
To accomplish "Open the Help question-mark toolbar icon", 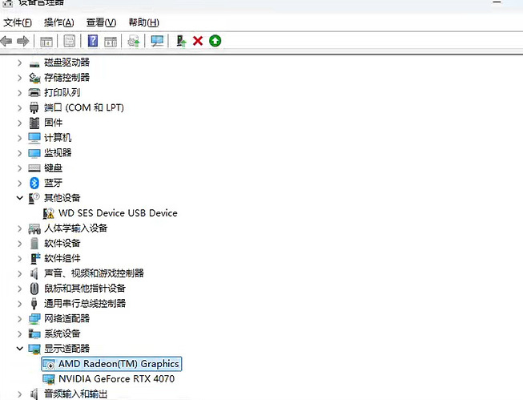I will pos(93,41).
